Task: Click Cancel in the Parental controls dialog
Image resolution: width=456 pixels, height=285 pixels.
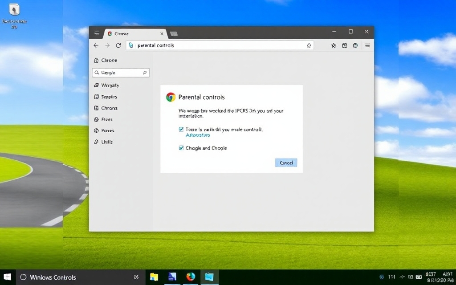Action: pyautogui.click(x=286, y=163)
